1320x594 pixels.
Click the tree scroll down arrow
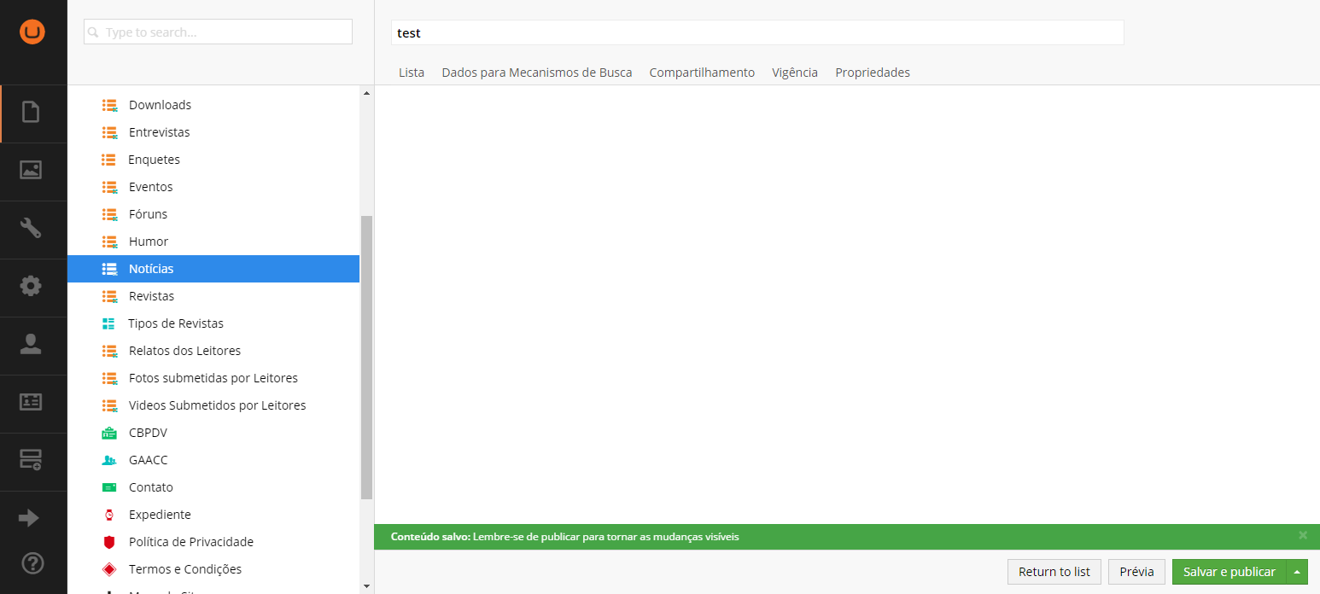click(367, 586)
